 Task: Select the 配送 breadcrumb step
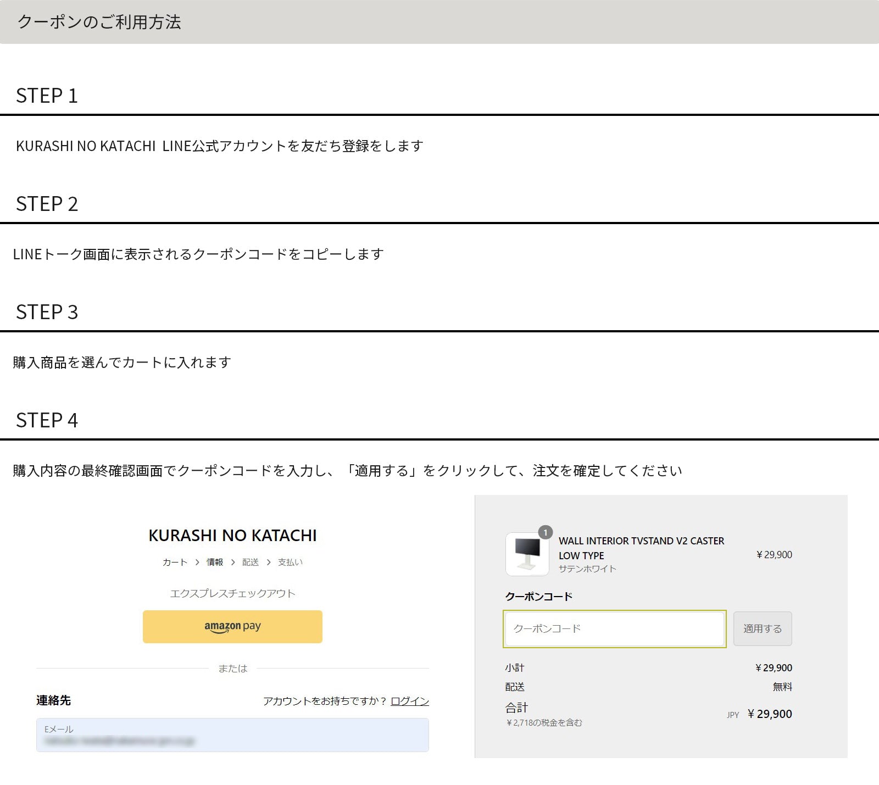point(251,562)
